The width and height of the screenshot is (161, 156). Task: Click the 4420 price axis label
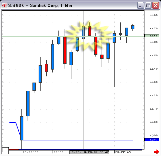[x=154, y=96]
